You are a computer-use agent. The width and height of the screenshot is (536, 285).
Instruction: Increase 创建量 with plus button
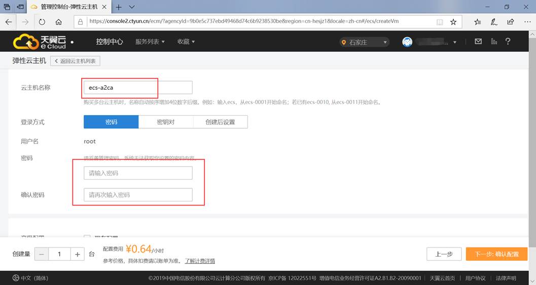[x=77, y=254]
